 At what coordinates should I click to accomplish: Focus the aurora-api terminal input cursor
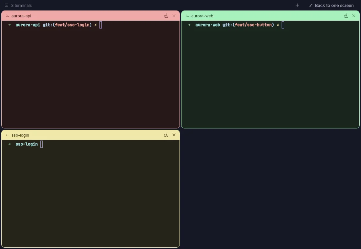[x=101, y=25]
